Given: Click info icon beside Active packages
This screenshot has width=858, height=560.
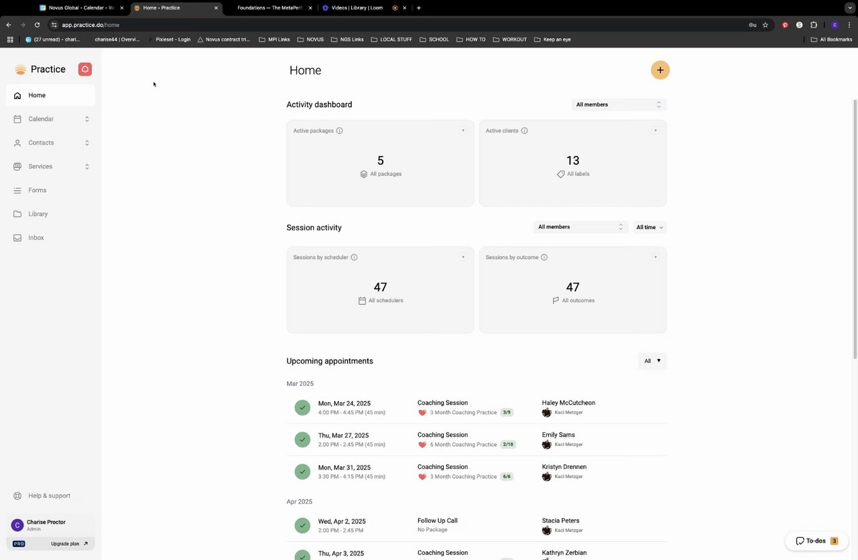Looking at the screenshot, I should click(x=339, y=131).
